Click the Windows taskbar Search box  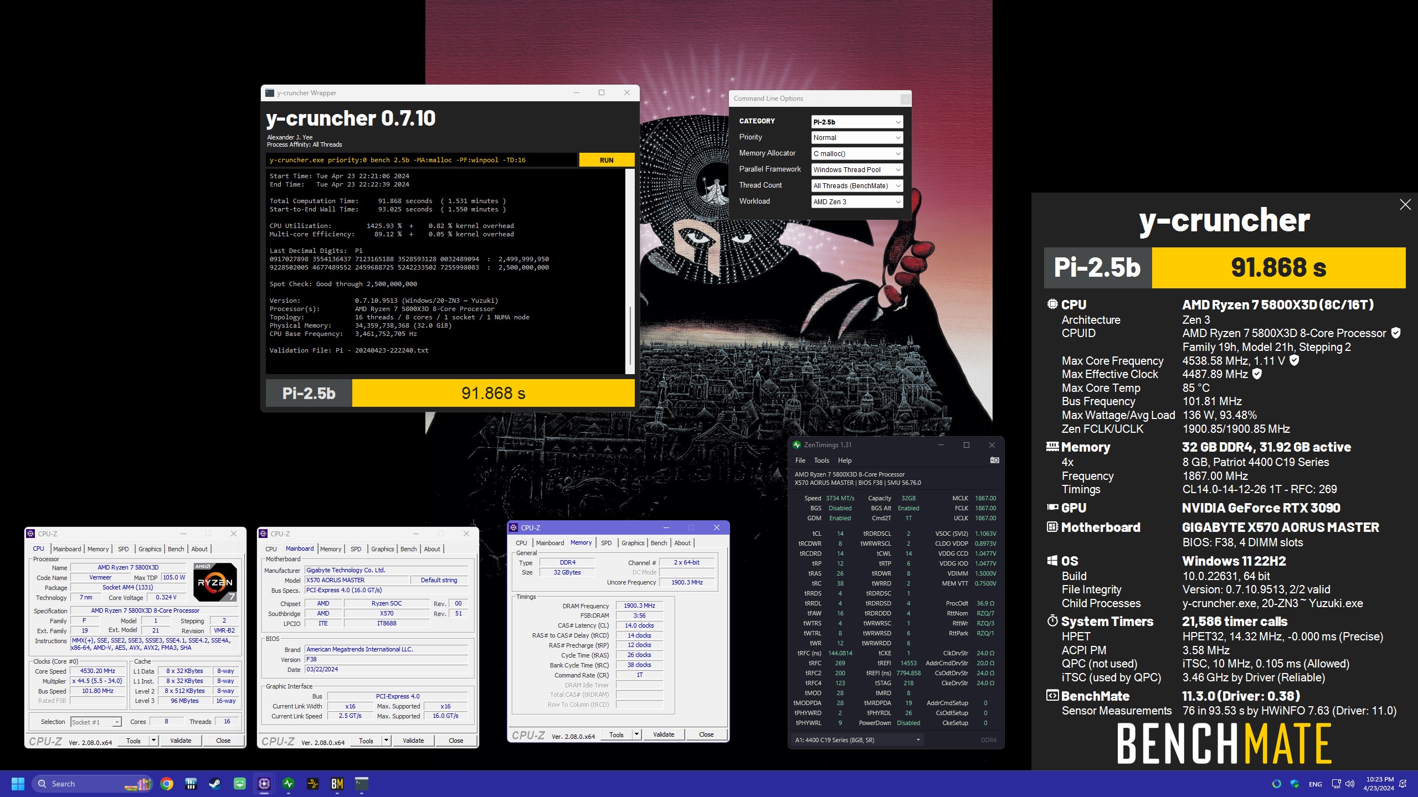coord(92,784)
